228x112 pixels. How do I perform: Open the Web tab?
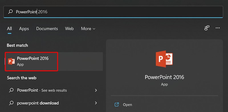(69, 29)
